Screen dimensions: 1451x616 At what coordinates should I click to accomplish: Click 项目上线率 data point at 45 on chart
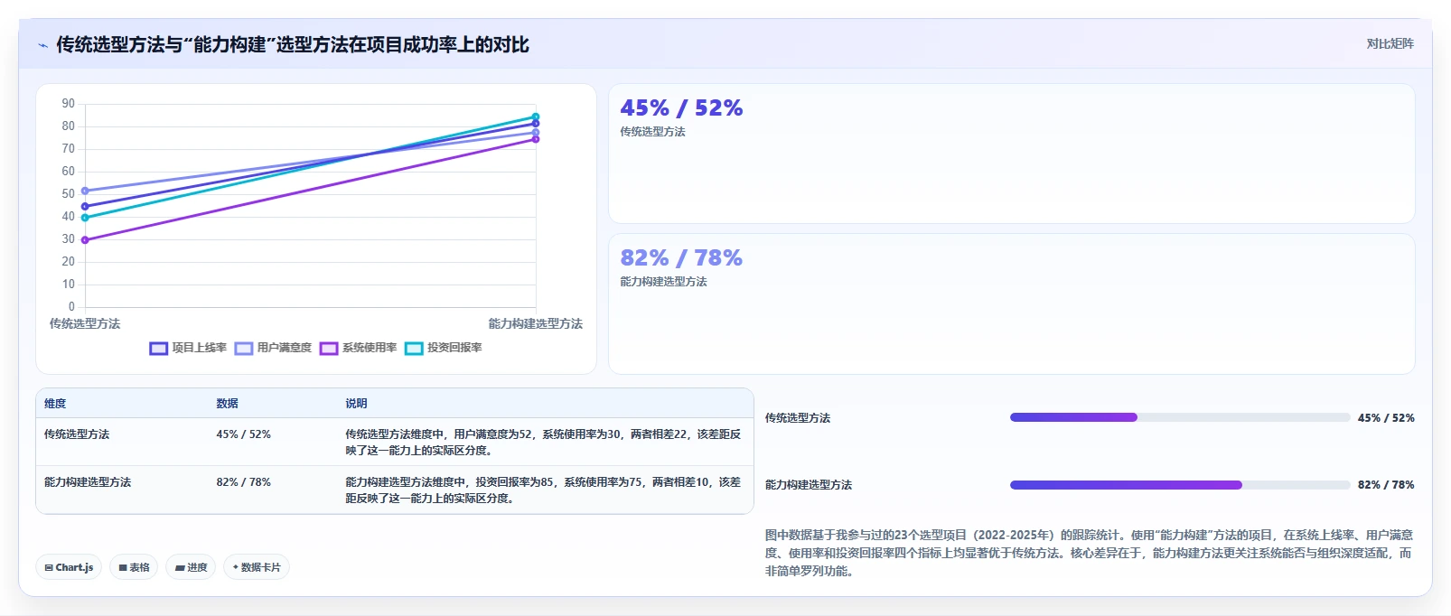coord(85,207)
